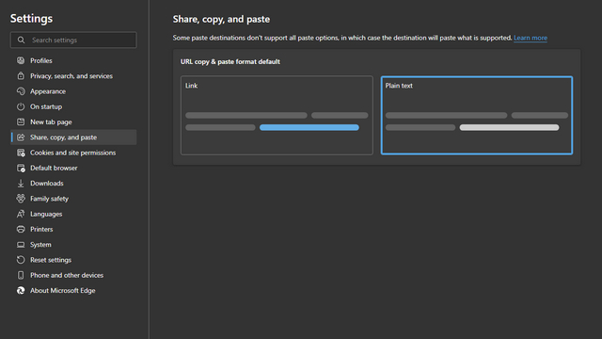Viewport: 602px width, 339px height.
Task: Click the Reset settings icon
Action: coord(21,260)
